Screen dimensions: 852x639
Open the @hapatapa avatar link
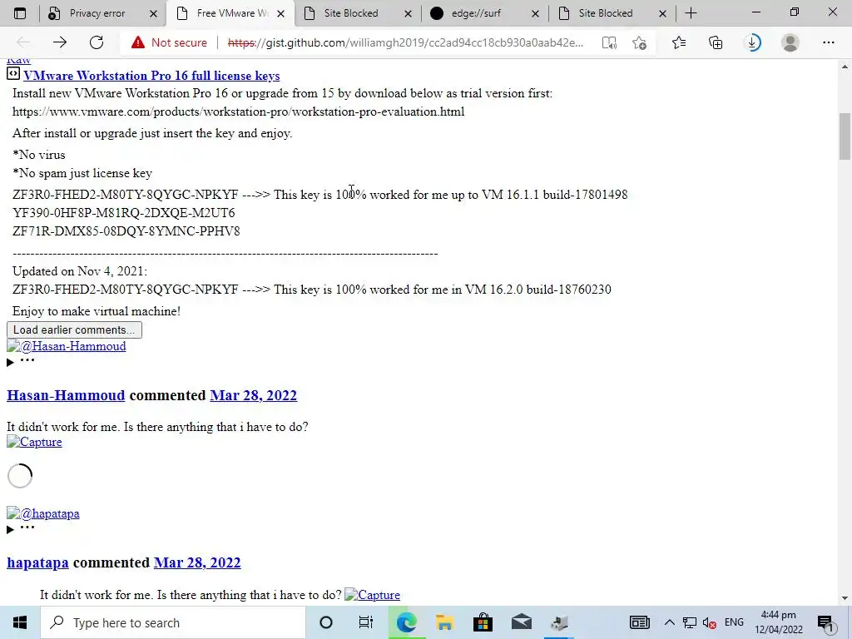click(43, 513)
